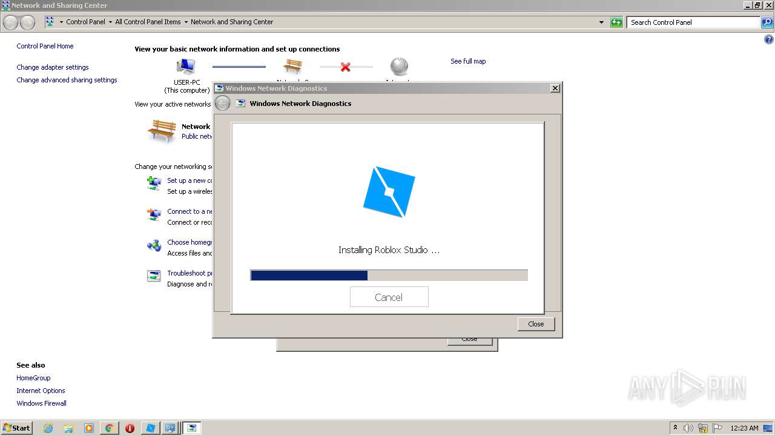Click Choose homegroup icon
The height and width of the screenshot is (436, 775).
(x=154, y=245)
